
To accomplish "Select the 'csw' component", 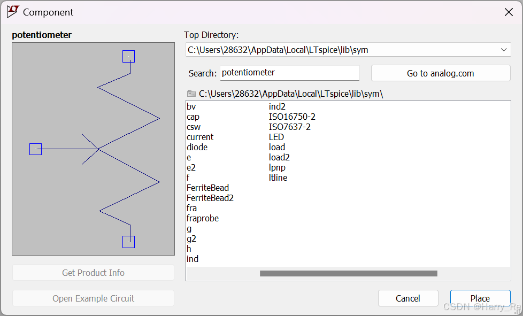I will pyautogui.click(x=194, y=127).
